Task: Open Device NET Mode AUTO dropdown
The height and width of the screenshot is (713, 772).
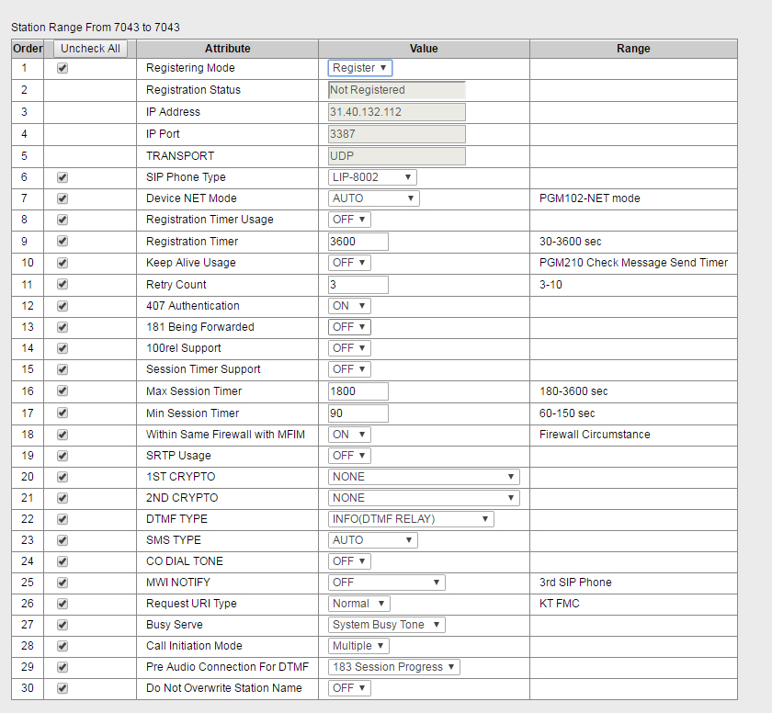Action: [374, 198]
